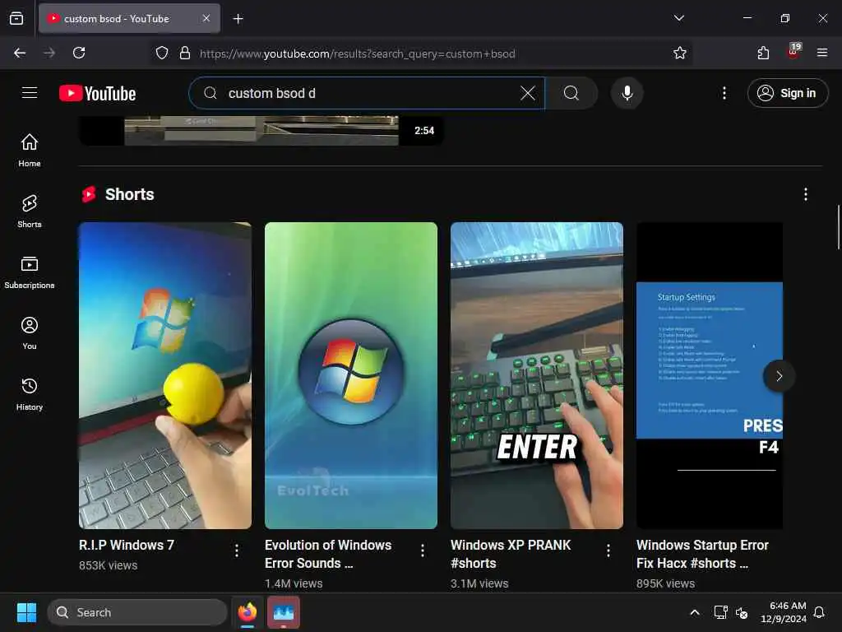Go back with the browser back arrow
The image size is (842, 632).
(20, 53)
